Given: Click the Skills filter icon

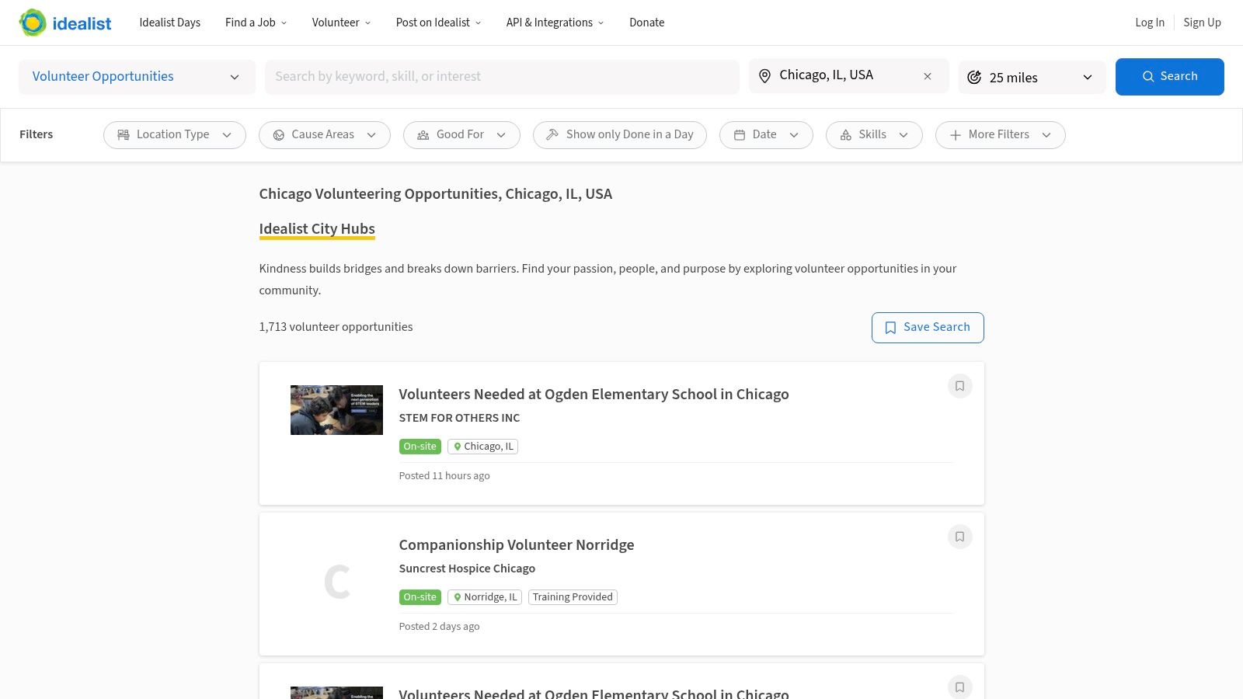Looking at the screenshot, I should (846, 135).
